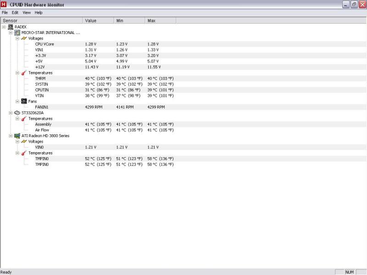Click the hard drive Temperatures thermometer icon
This screenshot has height=275, width=367.
click(x=24, y=119)
